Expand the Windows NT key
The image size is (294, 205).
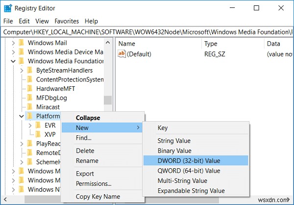(13, 190)
